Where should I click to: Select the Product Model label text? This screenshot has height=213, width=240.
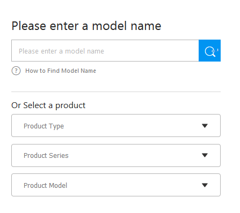click(45, 186)
